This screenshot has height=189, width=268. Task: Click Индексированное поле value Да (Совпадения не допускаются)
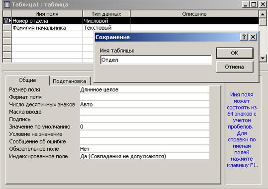point(145,156)
